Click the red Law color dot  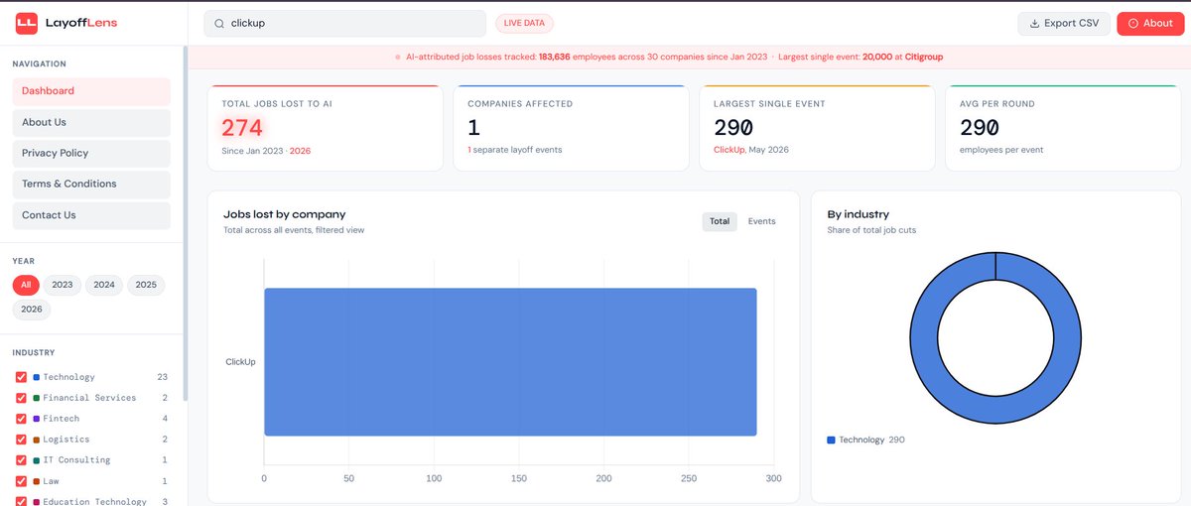tap(36, 481)
